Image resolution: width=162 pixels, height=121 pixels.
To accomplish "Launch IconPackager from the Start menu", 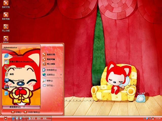I will 13,68.
